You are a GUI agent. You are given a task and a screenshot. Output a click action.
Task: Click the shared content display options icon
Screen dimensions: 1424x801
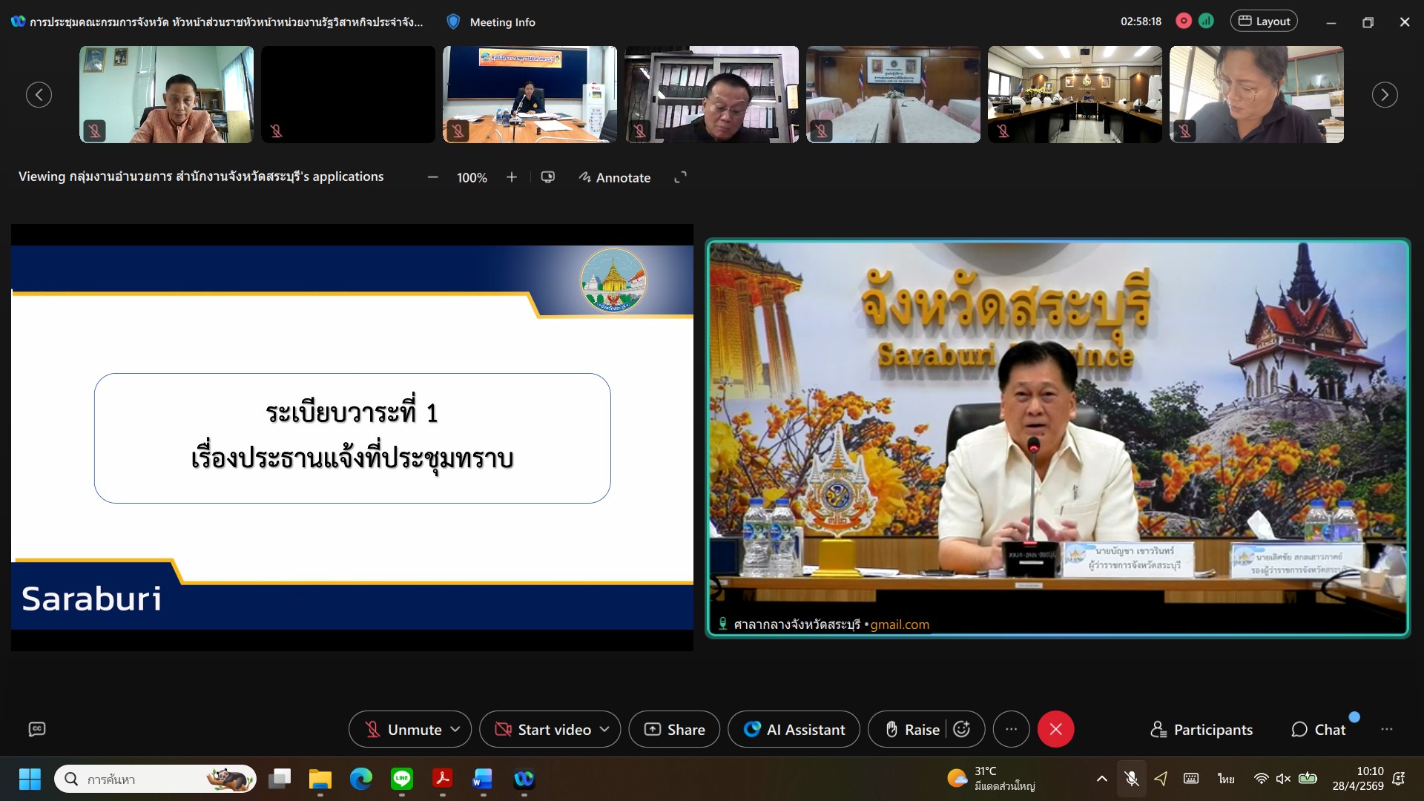[x=548, y=177]
